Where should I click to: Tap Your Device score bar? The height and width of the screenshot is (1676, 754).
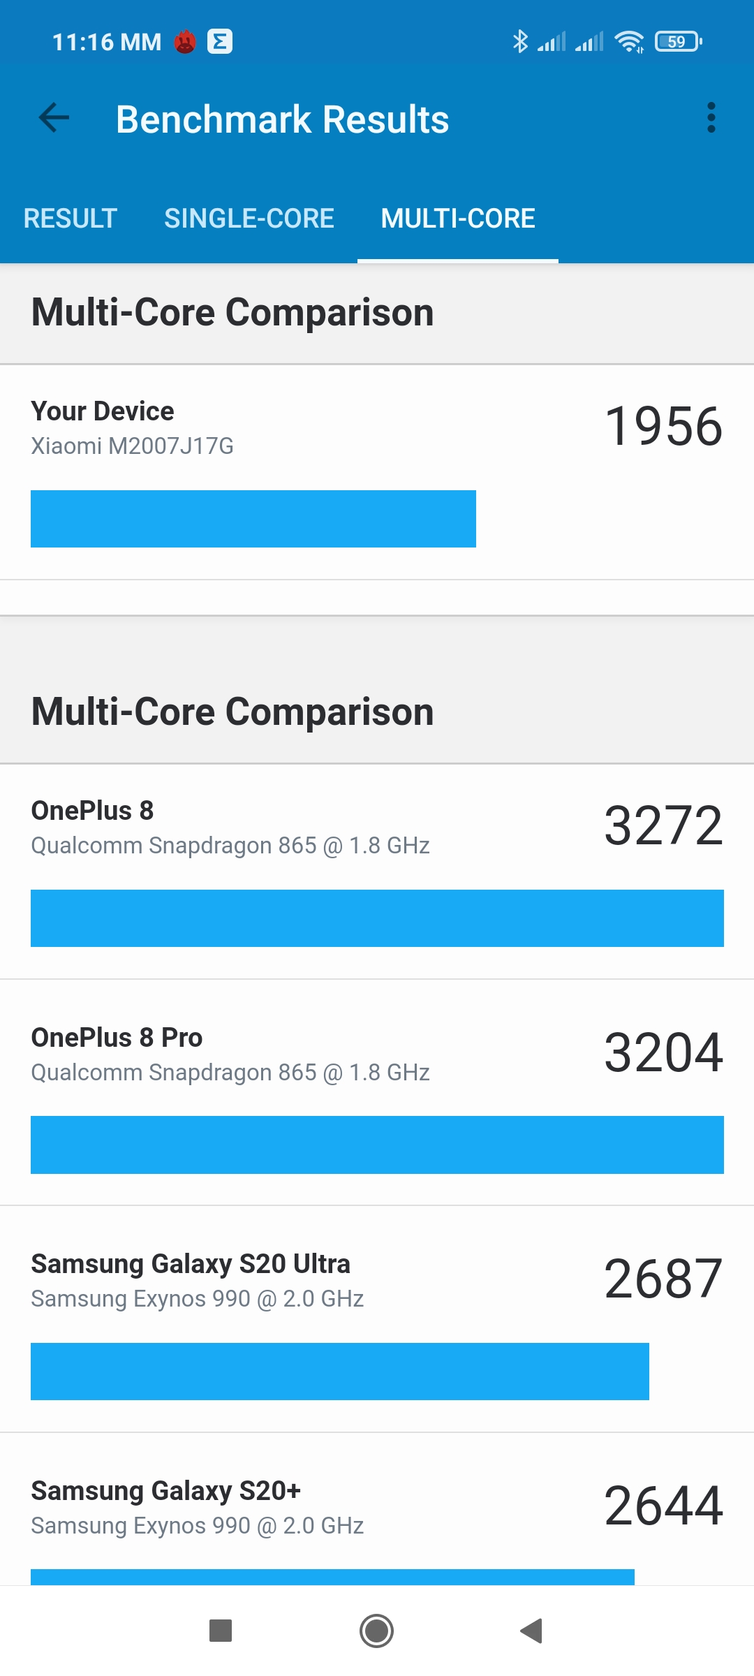click(x=253, y=519)
